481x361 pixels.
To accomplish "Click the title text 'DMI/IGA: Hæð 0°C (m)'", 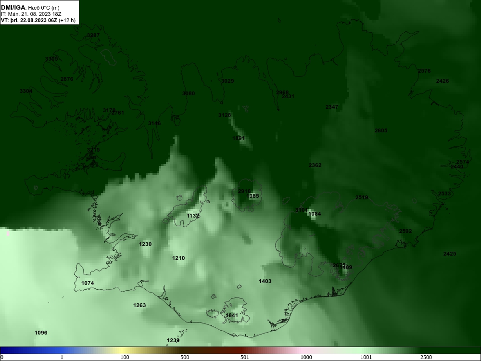I will tap(30, 8).
